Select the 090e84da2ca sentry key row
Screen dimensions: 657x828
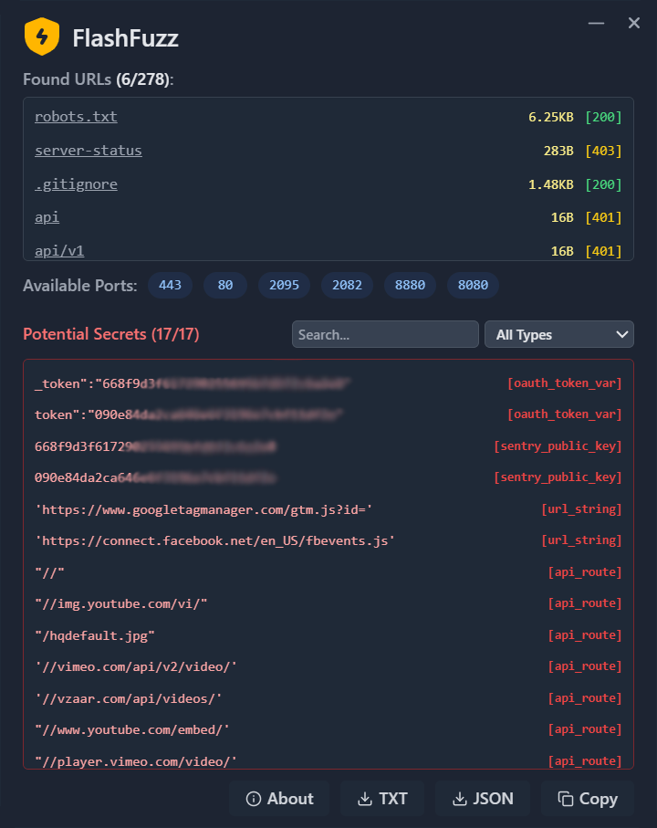point(328,477)
